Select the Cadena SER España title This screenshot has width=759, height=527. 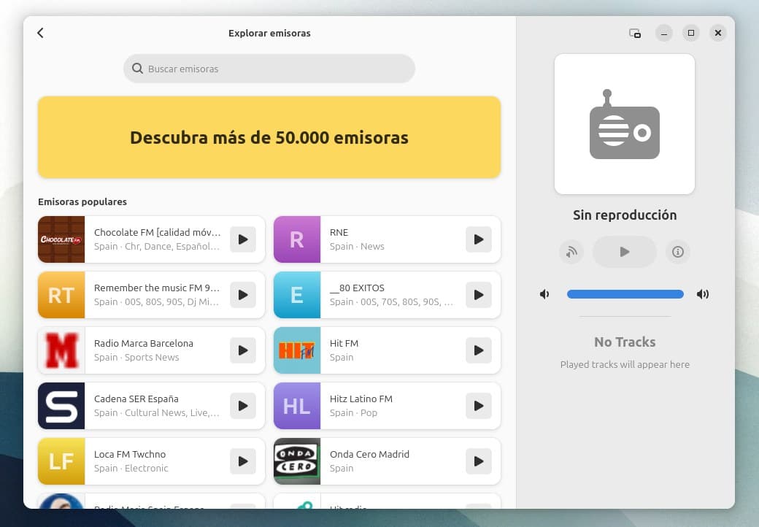[x=136, y=399]
